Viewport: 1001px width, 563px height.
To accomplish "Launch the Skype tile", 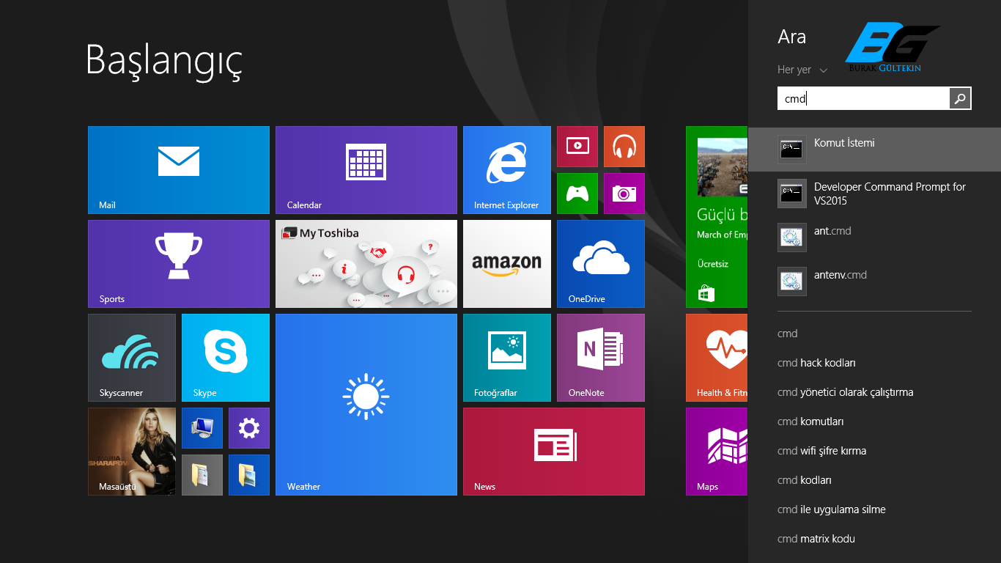I will (226, 358).
